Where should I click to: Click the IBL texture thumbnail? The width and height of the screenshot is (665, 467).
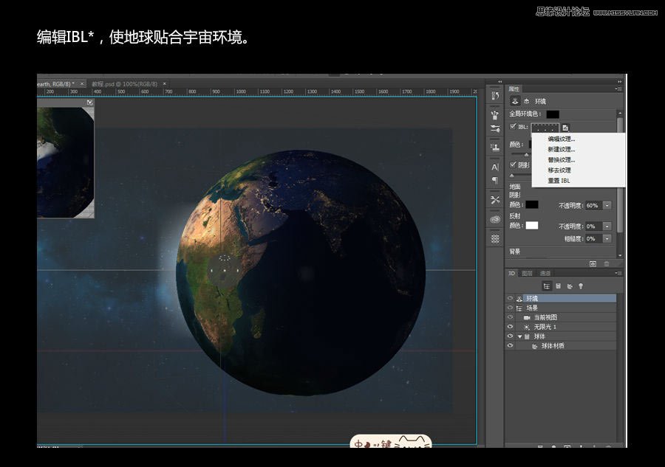545,127
